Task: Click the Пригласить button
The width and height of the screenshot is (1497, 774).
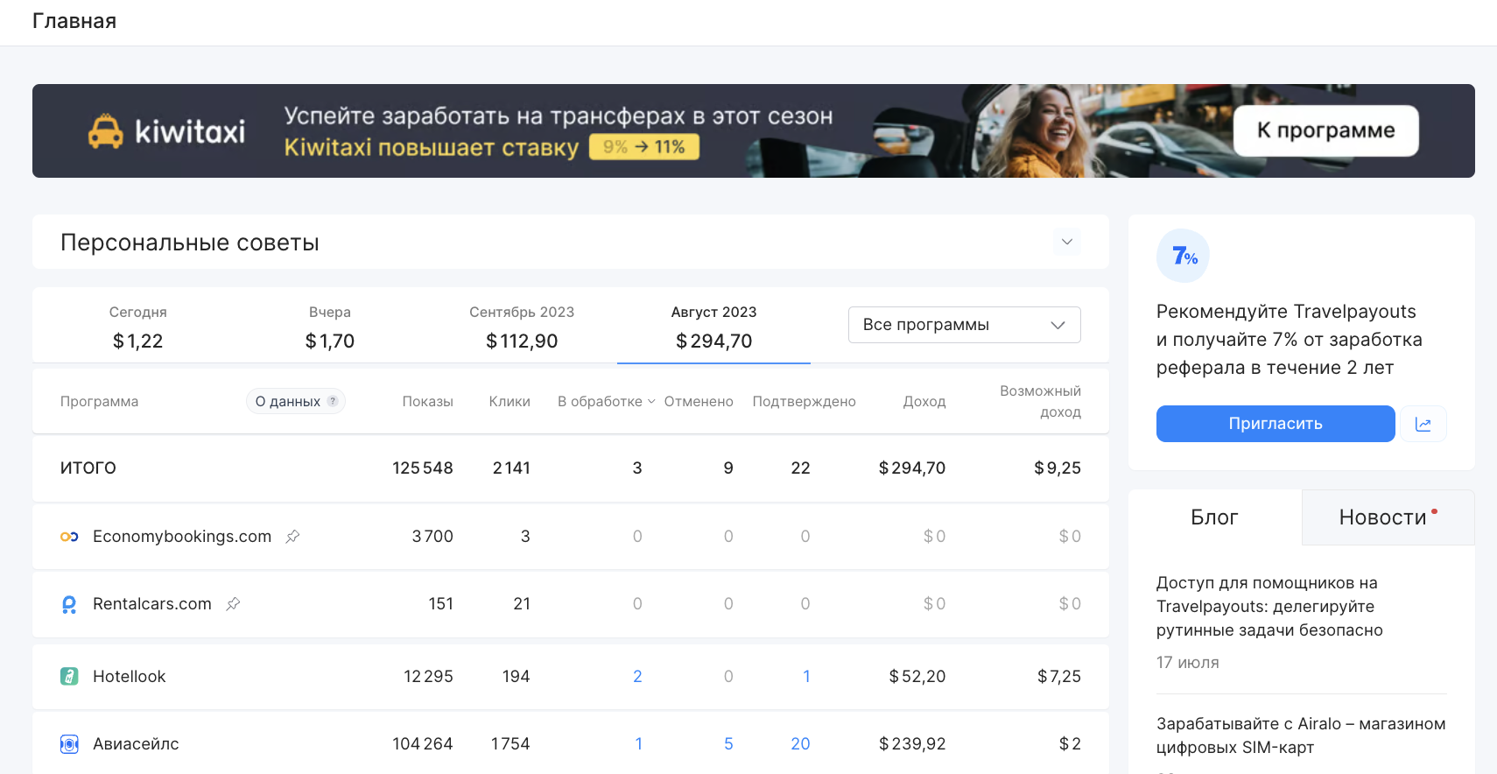Action: tap(1276, 424)
